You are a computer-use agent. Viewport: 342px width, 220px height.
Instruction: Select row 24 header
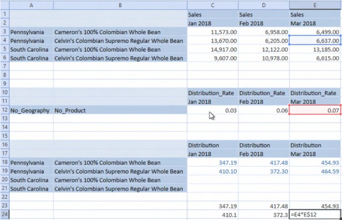pos(5,215)
